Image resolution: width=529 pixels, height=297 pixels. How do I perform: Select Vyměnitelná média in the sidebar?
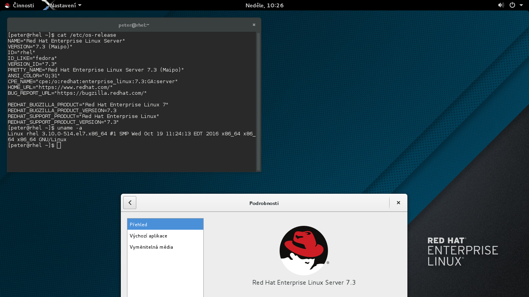(x=165, y=247)
